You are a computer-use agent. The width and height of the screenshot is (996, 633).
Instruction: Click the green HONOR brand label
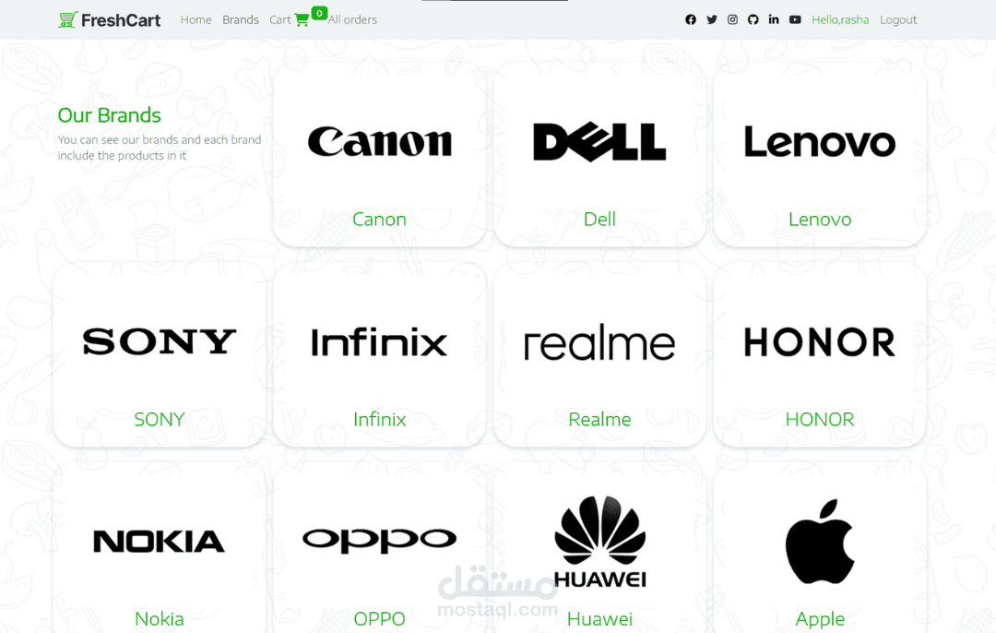pos(820,420)
